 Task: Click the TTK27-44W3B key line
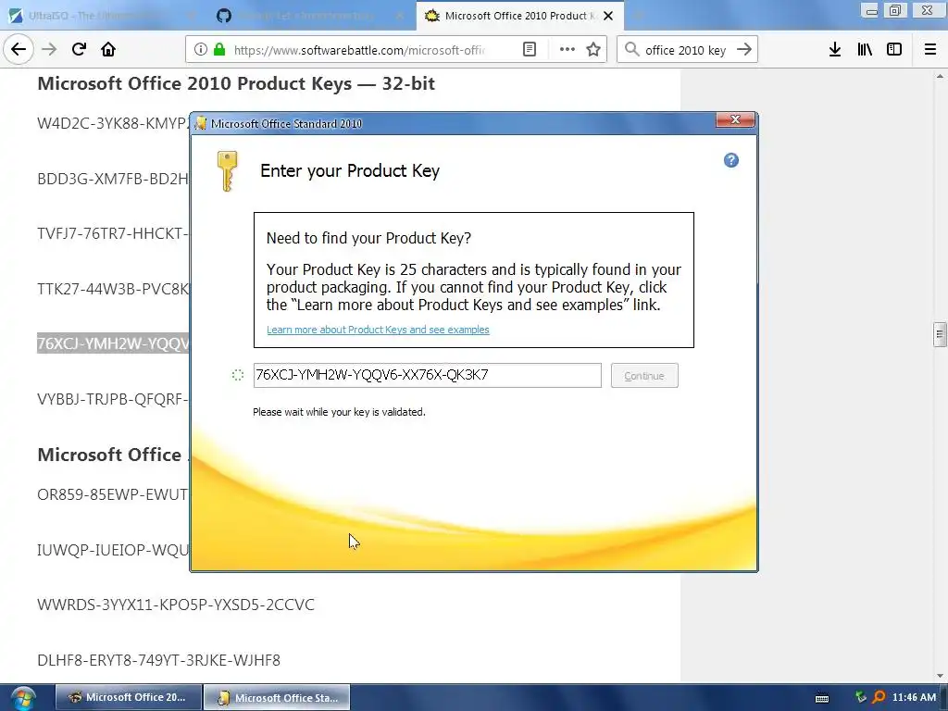[113, 289]
